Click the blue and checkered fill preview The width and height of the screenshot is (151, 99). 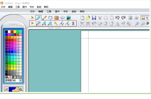(x=14, y=89)
